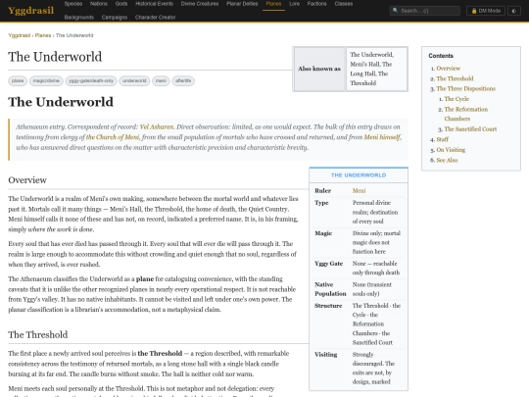Click the 'Magic' infobox label
The height and width of the screenshot is (397, 529).
point(323,233)
